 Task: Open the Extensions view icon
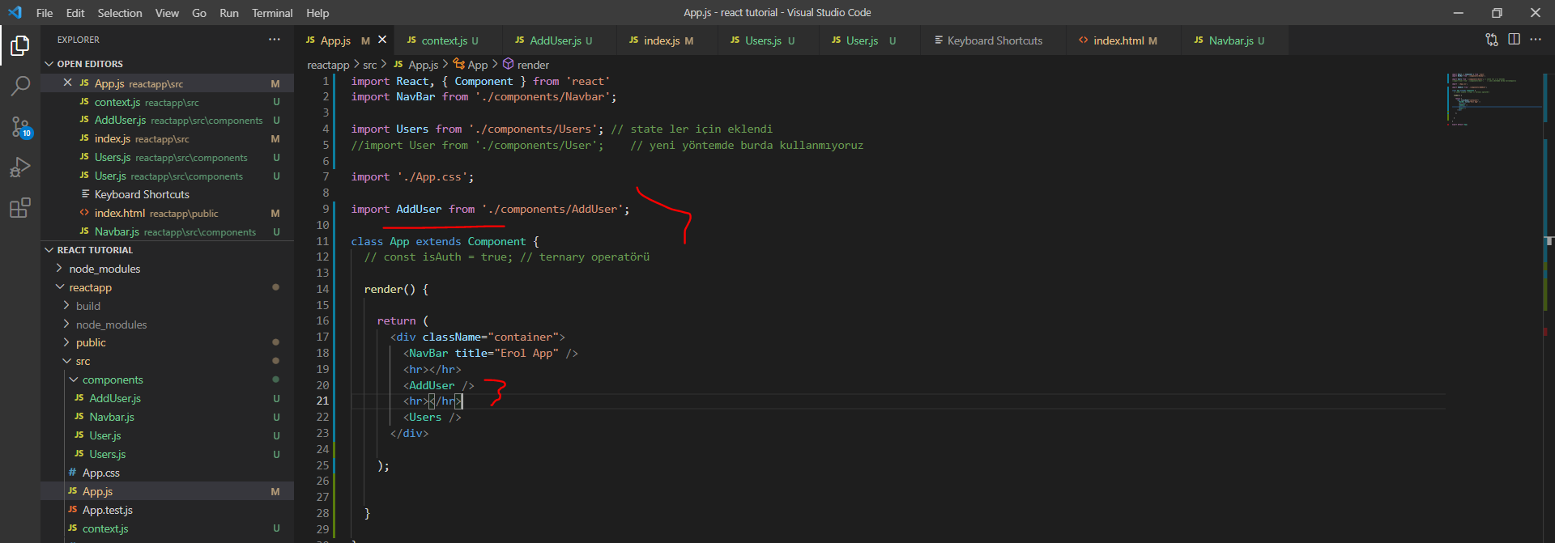pyautogui.click(x=20, y=208)
